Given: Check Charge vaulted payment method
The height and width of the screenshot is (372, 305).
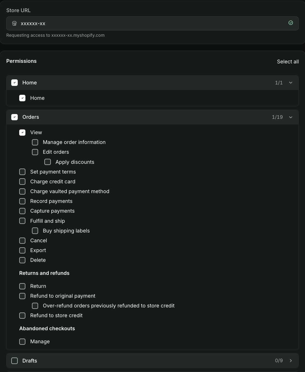Looking at the screenshot, I should pyautogui.click(x=22, y=191).
